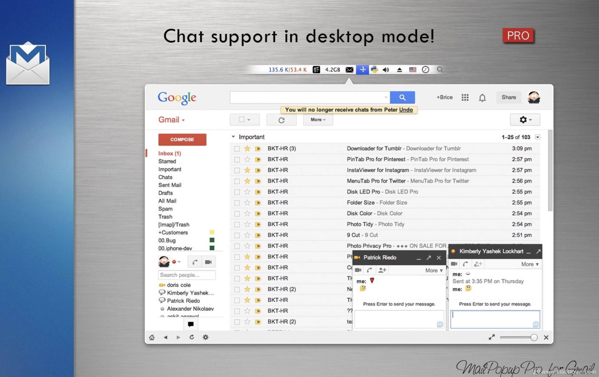The height and width of the screenshot is (377, 599).
Task: Click the Undo link in notification
Action: pos(406,110)
